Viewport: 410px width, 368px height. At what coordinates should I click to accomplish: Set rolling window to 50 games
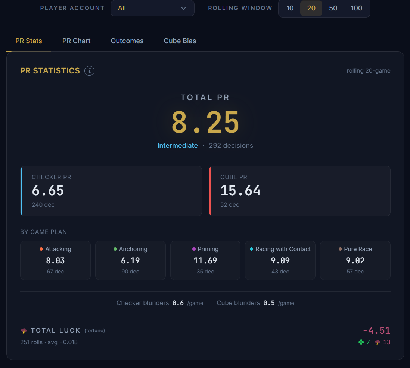[x=333, y=8]
